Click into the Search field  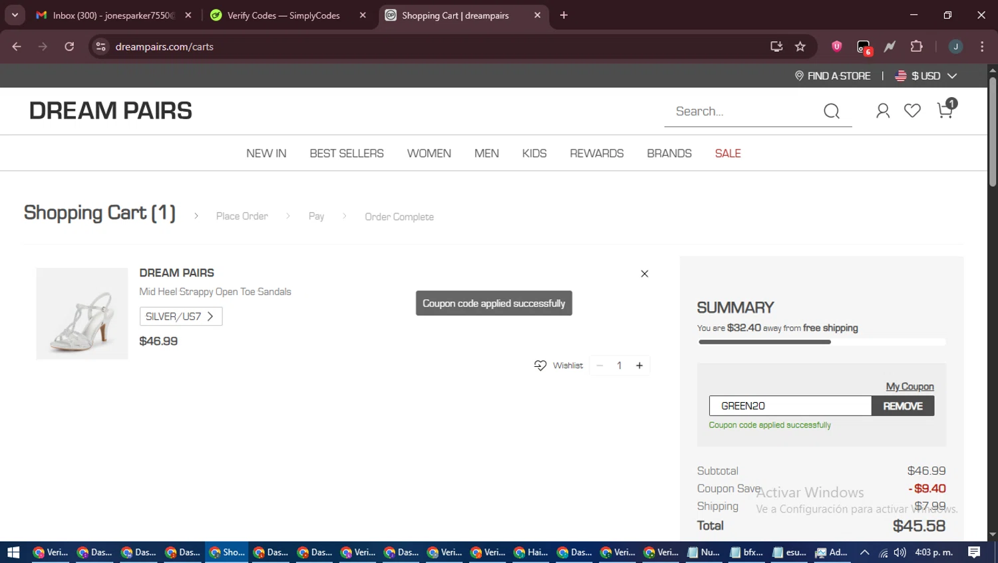pyautogui.click(x=745, y=111)
